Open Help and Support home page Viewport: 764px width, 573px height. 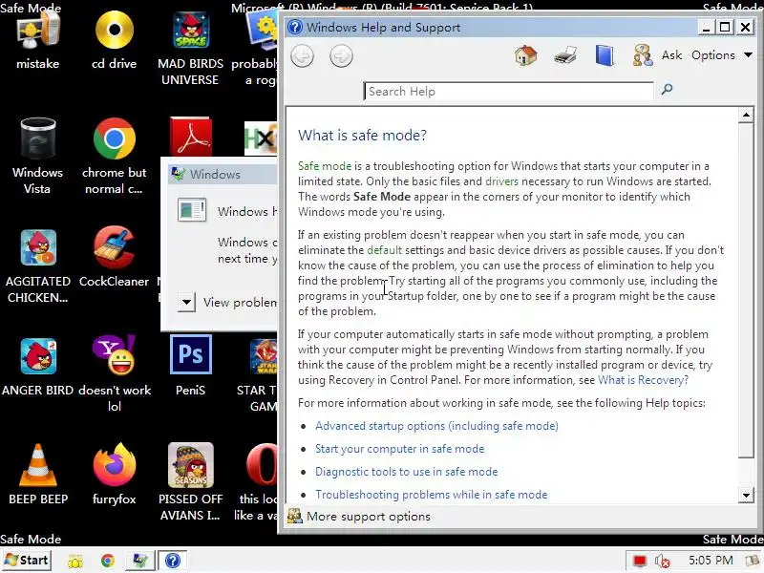point(526,55)
